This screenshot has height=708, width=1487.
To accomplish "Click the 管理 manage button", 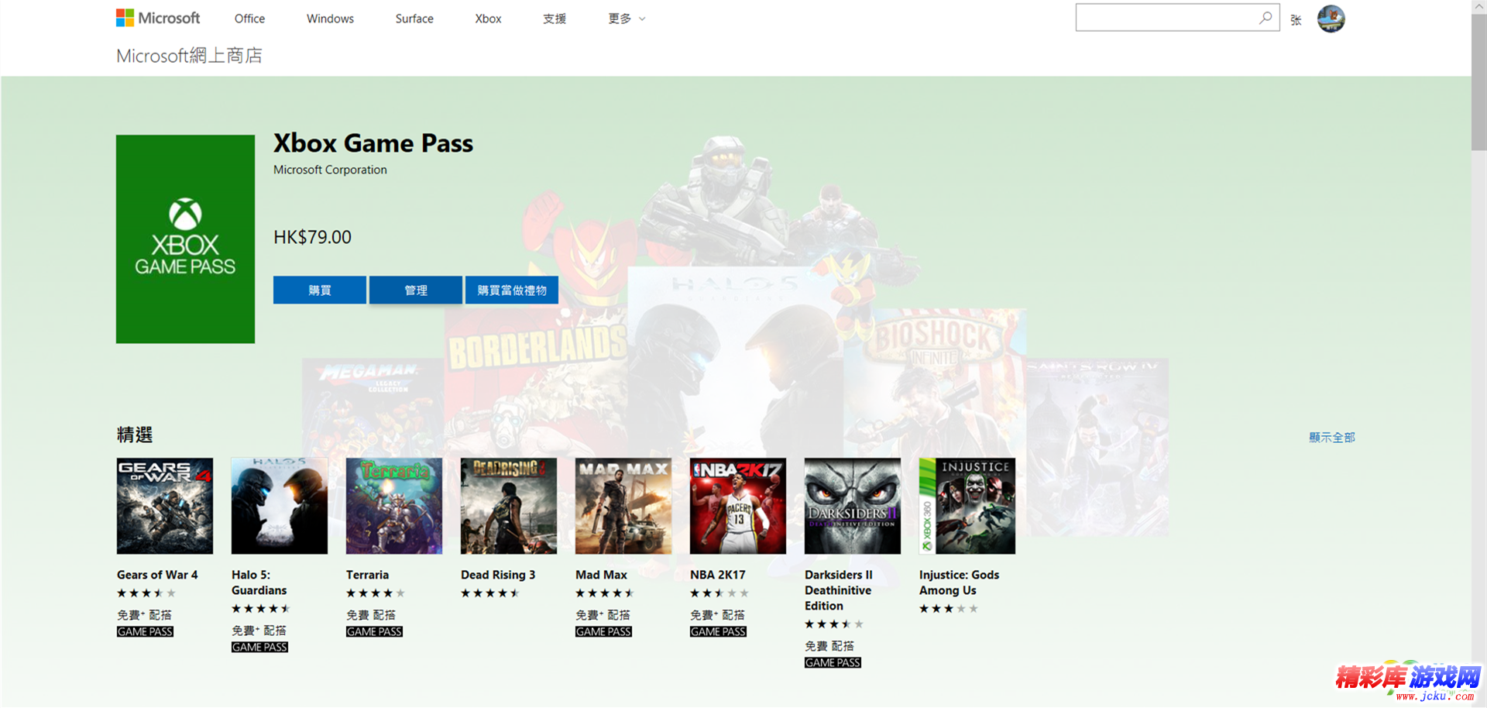I will click(x=416, y=290).
